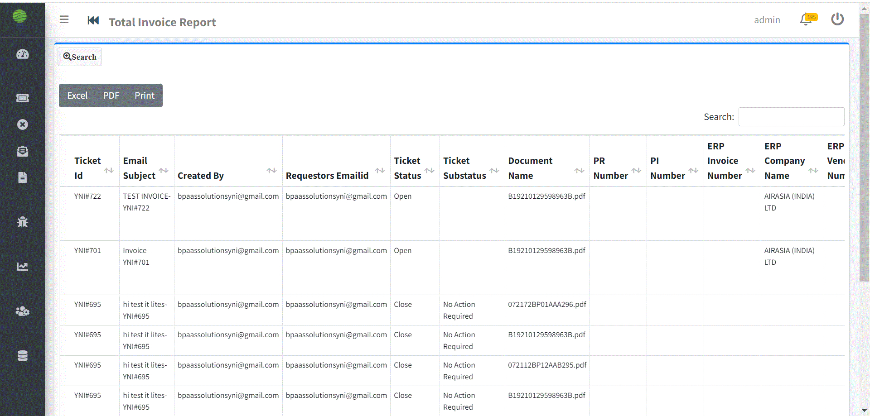This screenshot has width=870, height=416.
Task: Select ticket id cell YNI#722
Action: click(x=88, y=196)
